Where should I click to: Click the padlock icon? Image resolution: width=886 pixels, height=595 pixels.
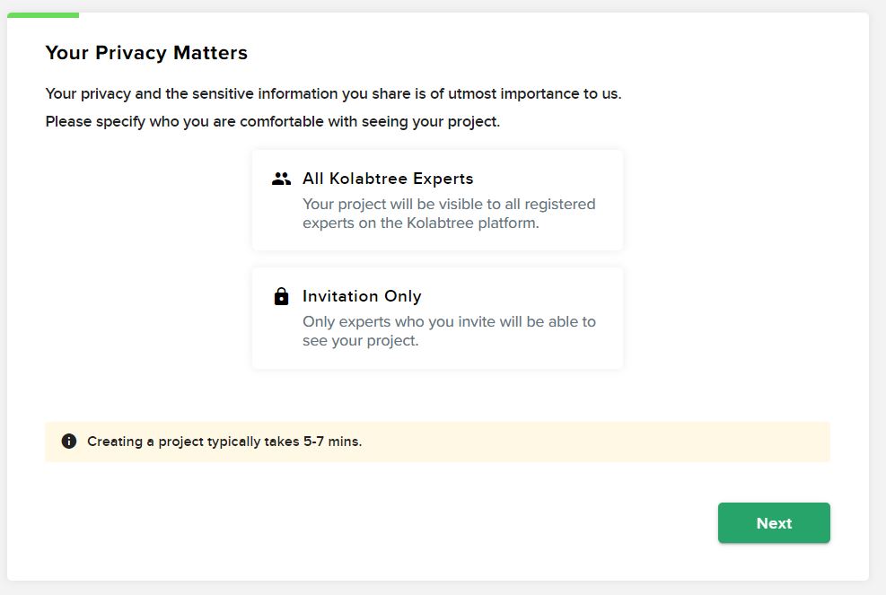coord(281,296)
